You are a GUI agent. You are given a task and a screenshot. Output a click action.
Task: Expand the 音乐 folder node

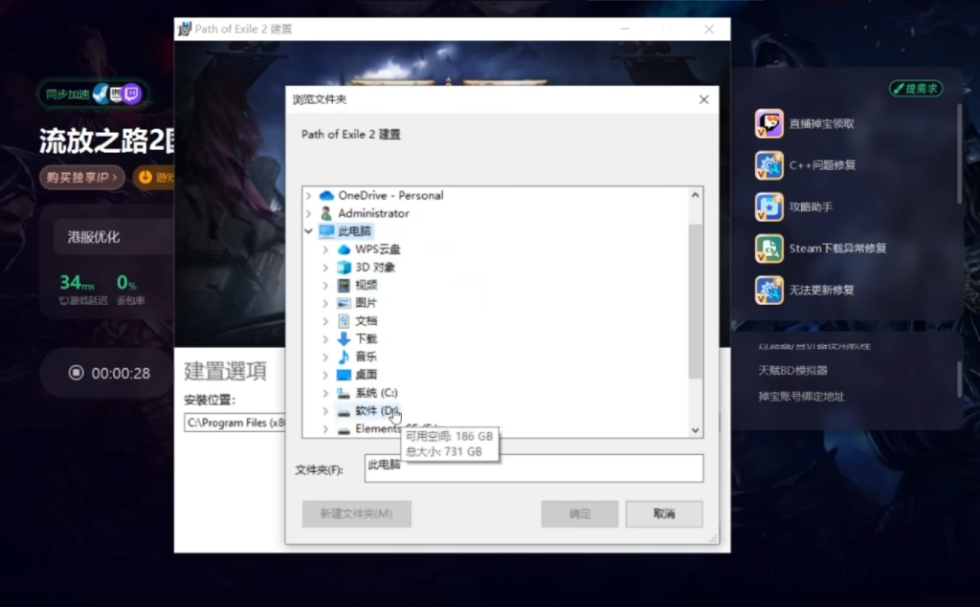pyautogui.click(x=325, y=358)
